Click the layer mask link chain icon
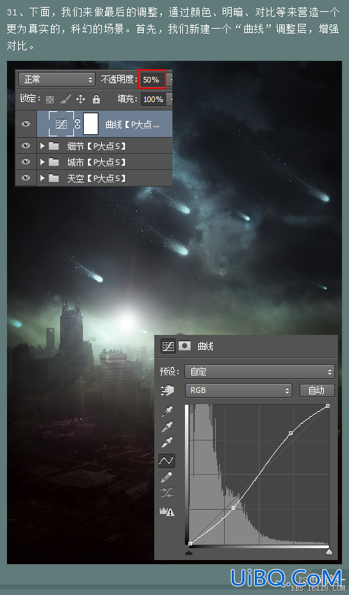 [77, 124]
